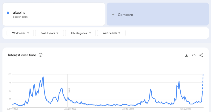Open the Worldwide region dropdown
Screen dimensions: 211x112
click(x=20, y=33)
